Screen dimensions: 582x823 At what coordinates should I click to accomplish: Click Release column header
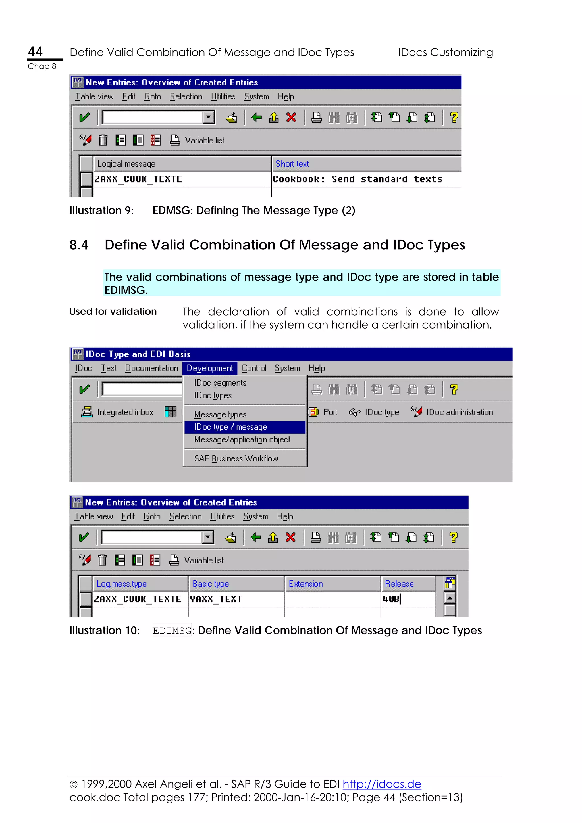(x=408, y=584)
